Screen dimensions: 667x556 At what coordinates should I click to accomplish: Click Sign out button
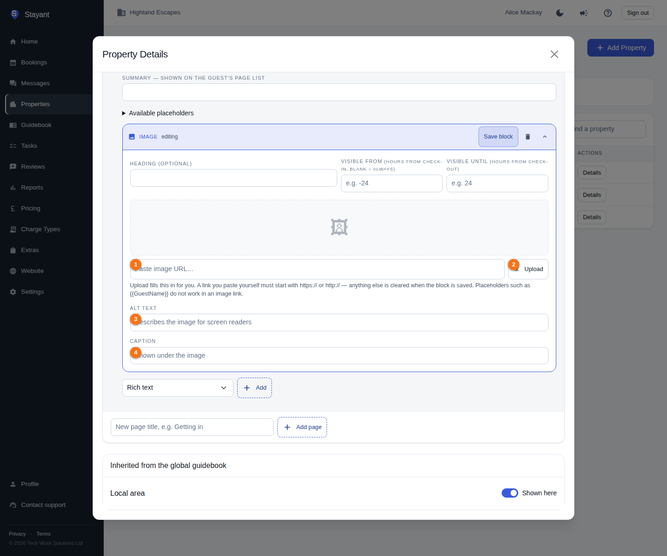[637, 13]
